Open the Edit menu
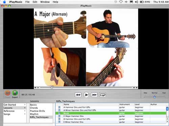This screenshot has height=126, width=169. [35, 2]
